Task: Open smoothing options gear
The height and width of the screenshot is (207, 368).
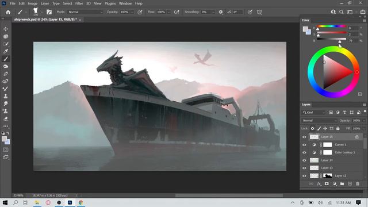Action: click(221, 12)
